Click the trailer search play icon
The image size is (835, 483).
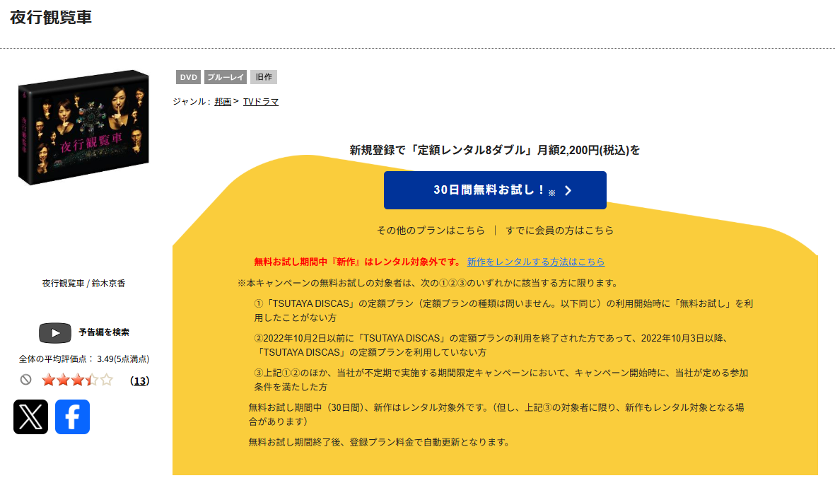pyautogui.click(x=55, y=333)
